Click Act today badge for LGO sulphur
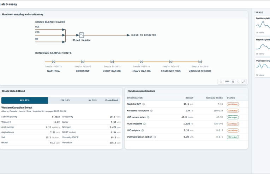 (x=233, y=130)
